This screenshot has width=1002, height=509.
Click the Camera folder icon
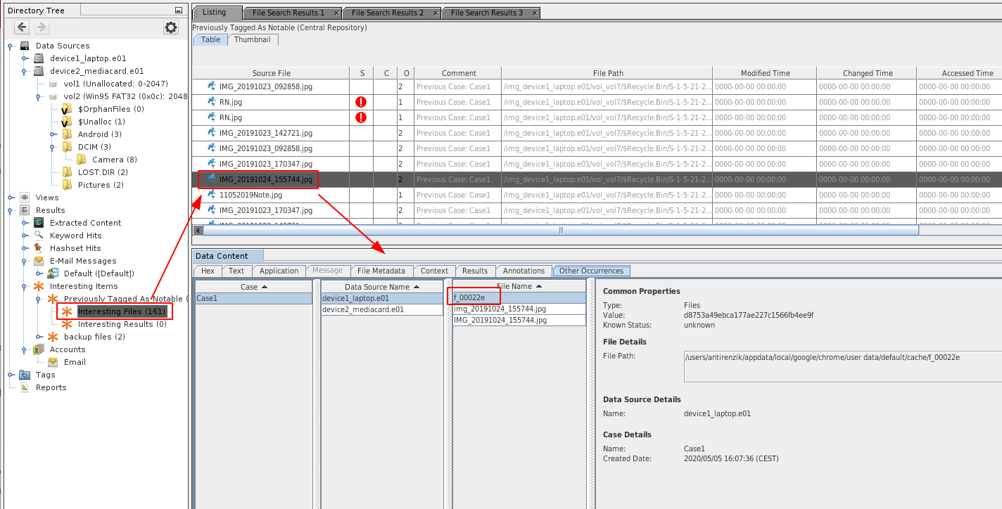tap(81, 160)
